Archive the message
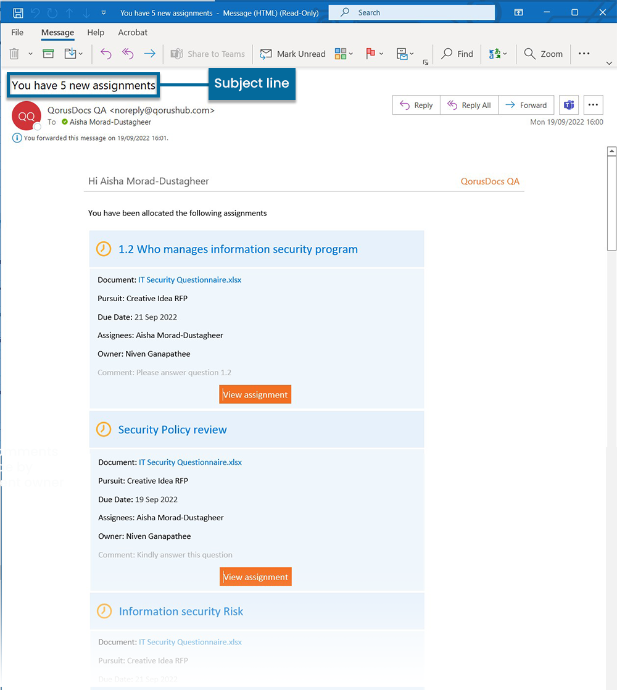This screenshot has width=617, height=690. [48, 54]
